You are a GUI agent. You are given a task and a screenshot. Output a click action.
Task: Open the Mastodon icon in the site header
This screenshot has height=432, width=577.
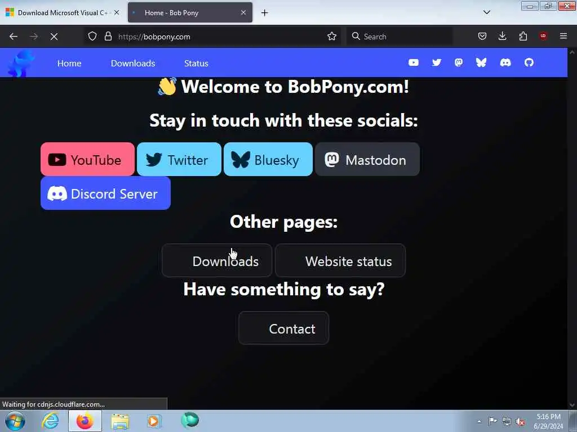coord(459,62)
